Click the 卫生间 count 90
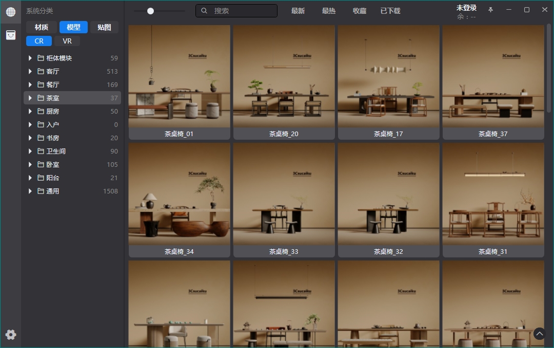This screenshot has width=554, height=348. (x=114, y=151)
